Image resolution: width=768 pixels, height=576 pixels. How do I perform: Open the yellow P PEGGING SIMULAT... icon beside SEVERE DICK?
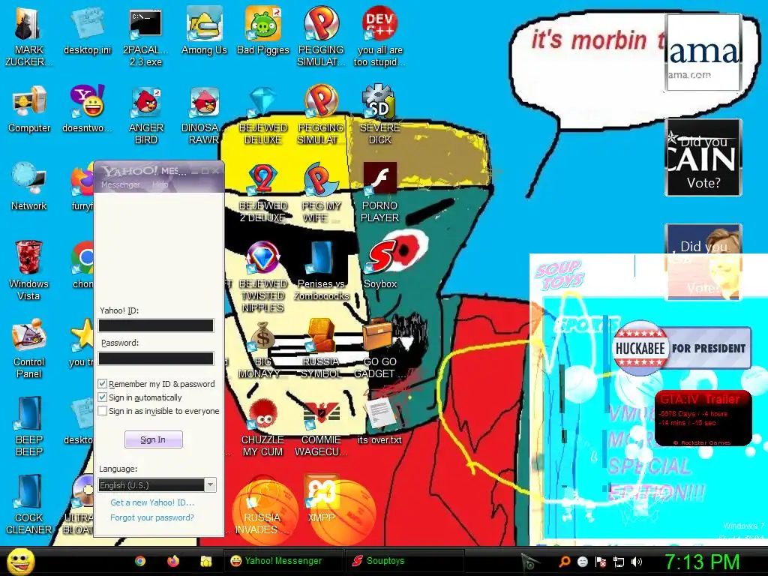(321, 115)
